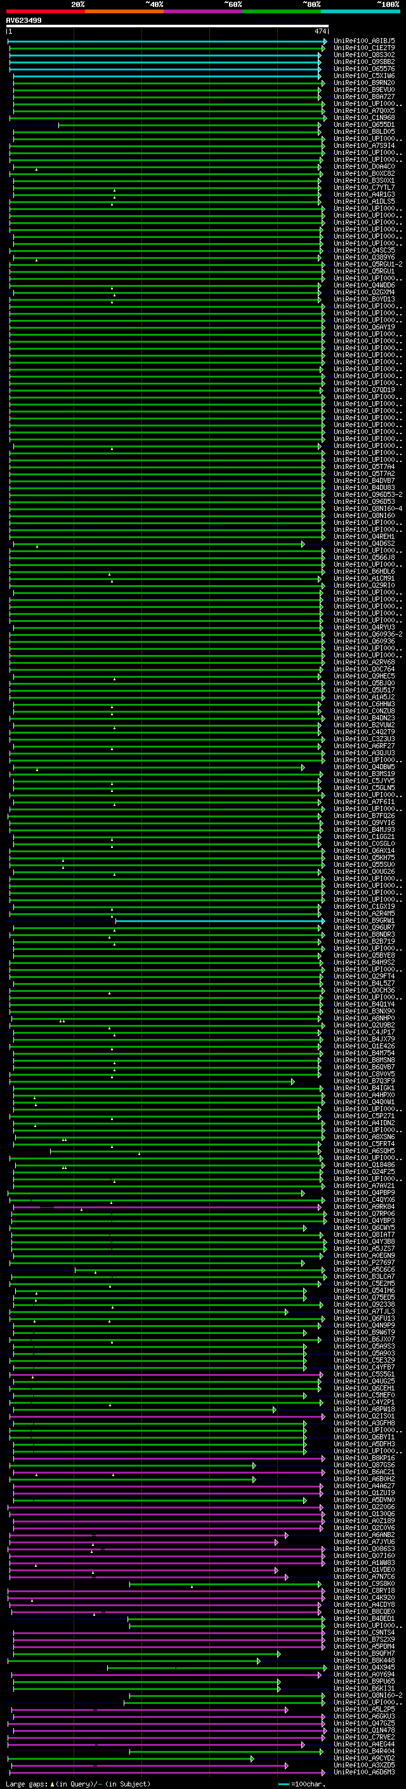Click the =100char. scale legend
Viewport: 406px width, 1789px height.
[302, 1783]
